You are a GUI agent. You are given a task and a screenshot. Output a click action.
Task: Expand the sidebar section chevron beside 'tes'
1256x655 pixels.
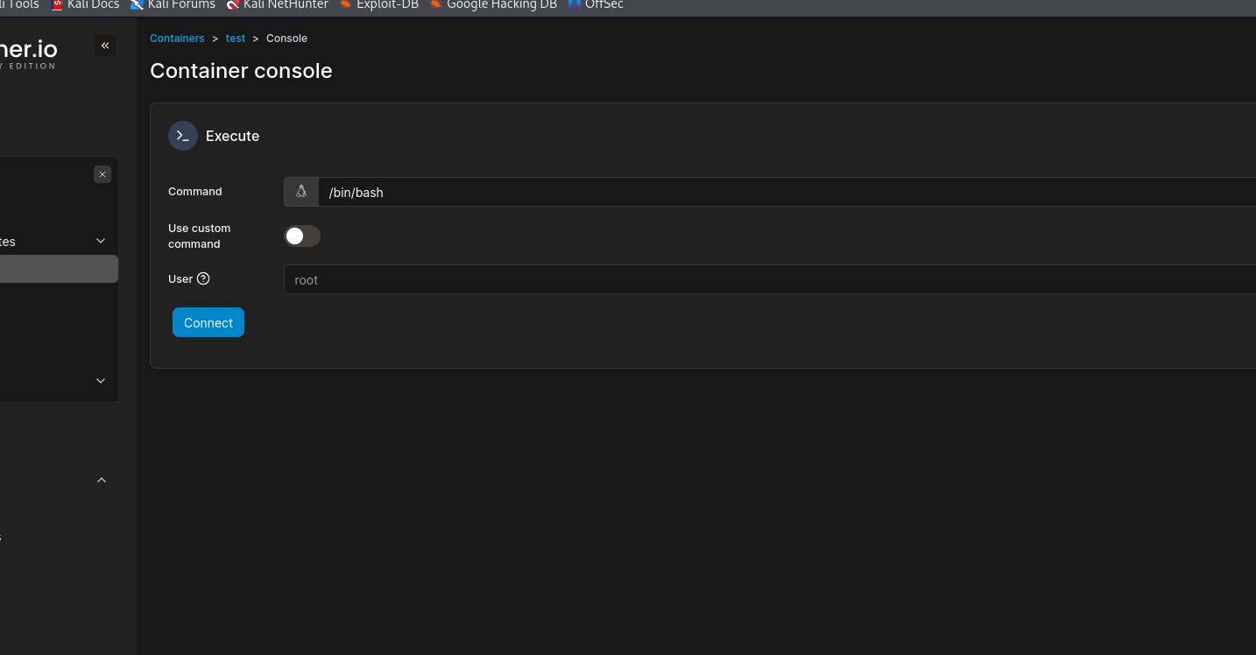click(101, 241)
